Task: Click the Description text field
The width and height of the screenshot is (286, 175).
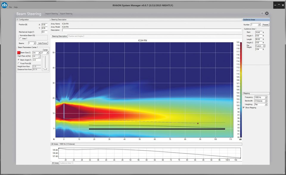Action: pyautogui.click(x=152, y=30)
